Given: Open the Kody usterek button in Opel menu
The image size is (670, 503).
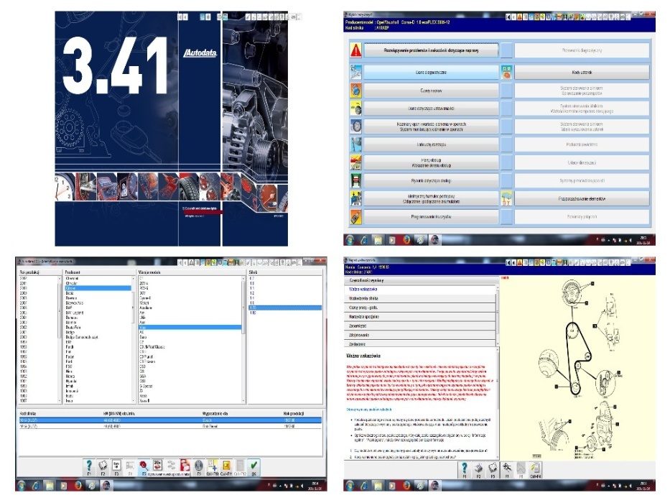Looking at the screenshot, I should 582,73.
